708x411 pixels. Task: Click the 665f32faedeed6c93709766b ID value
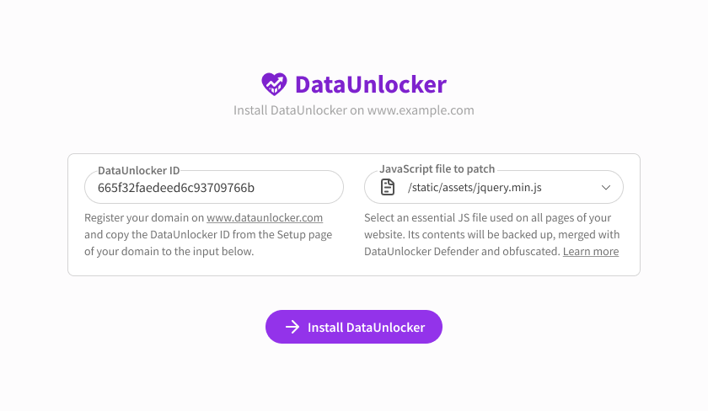[176, 187]
